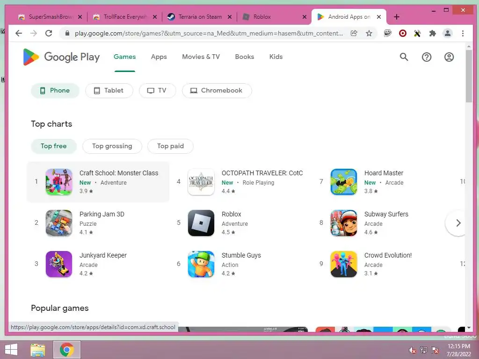This screenshot has height=359, width=479.
Task: Open the Chrome Extensions puzzle icon
Action: point(433,33)
